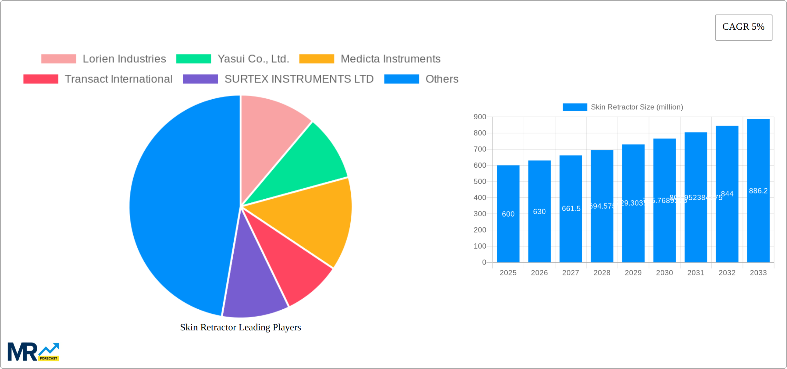Screen dimensions: 787x369
Task: Click the Medicta Instruments legend label
Action: click(390, 59)
